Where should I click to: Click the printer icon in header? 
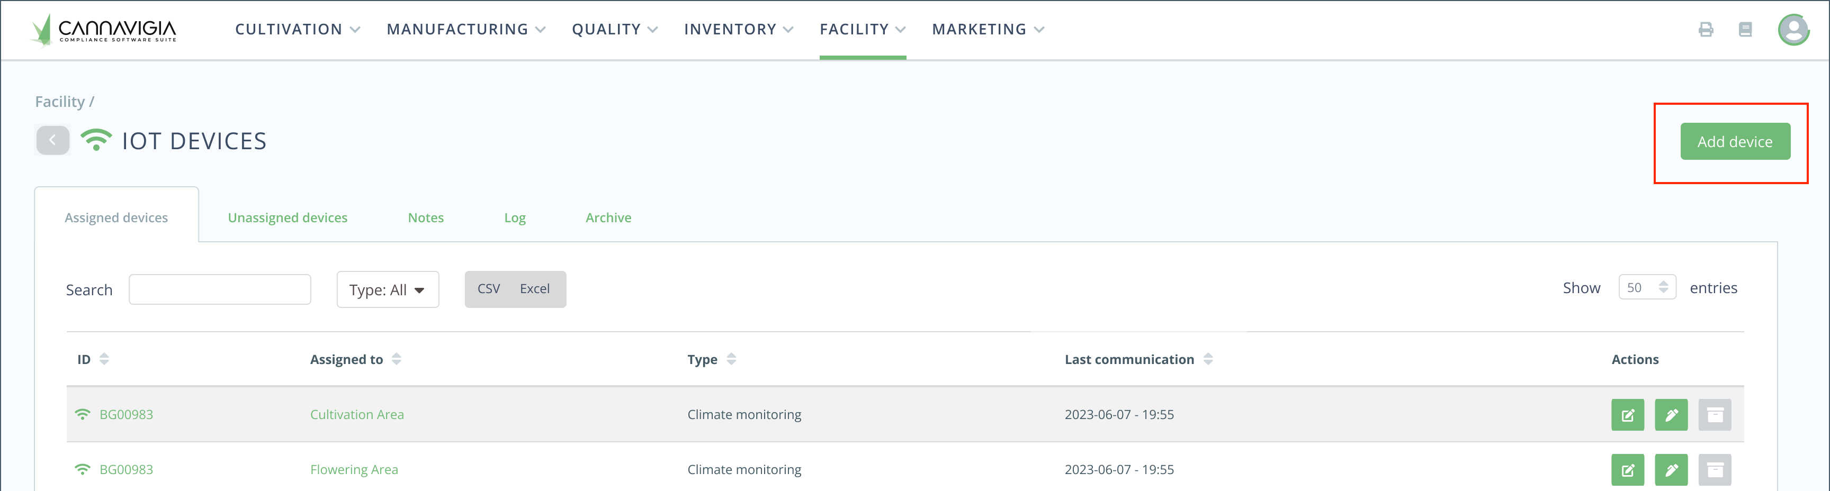pos(1706,30)
